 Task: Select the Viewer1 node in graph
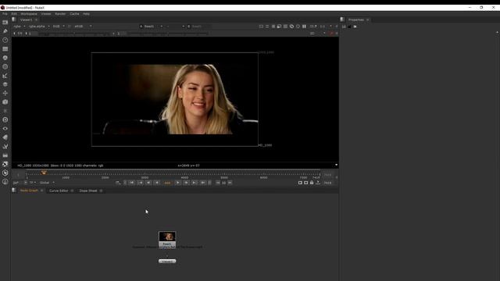point(167,261)
